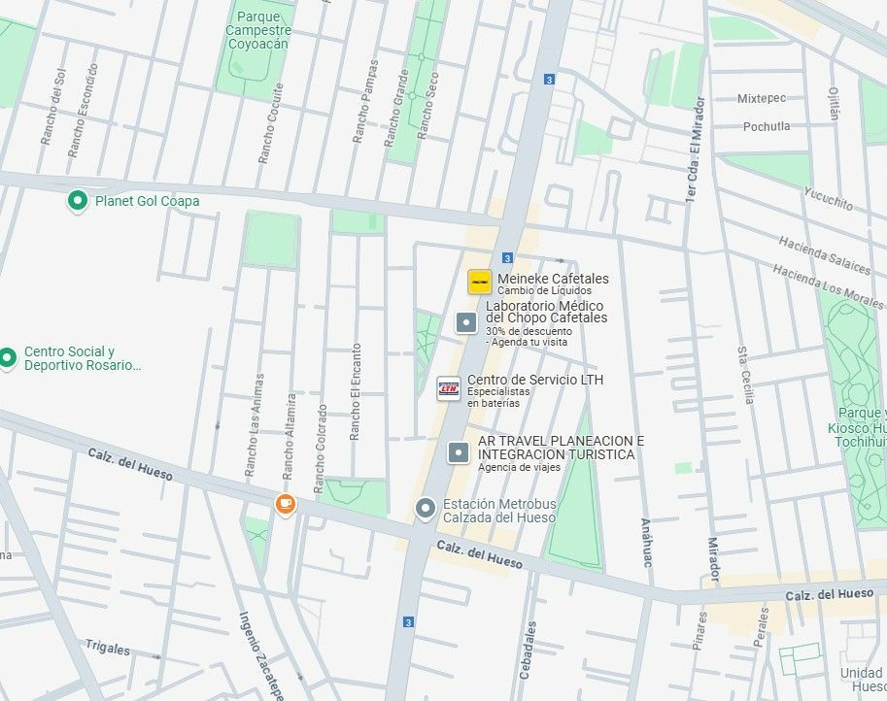Click the Pinares street label
The height and width of the screenshot is (701, 887).
[699, 631]
